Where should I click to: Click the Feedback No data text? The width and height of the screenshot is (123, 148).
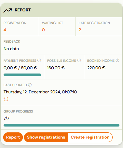point(11,49)
